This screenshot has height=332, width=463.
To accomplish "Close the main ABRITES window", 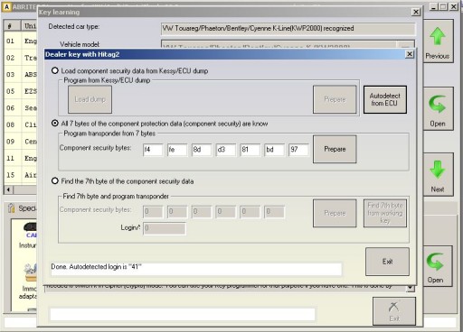I will (454, 6).
